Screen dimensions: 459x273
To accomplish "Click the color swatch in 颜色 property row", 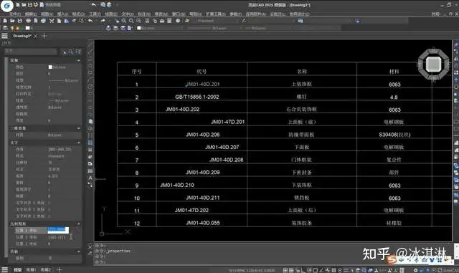I will pyautogui.click(x=50, y=67).
